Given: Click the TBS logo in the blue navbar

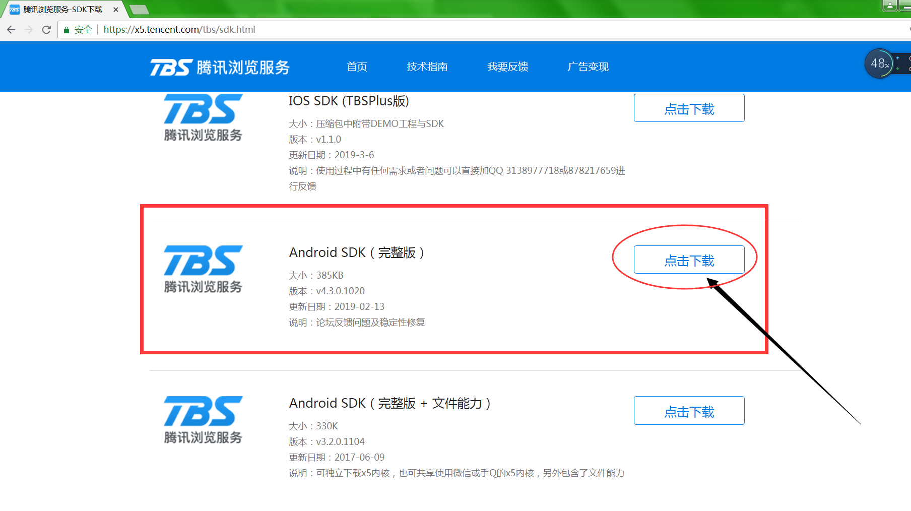Looking at the screenshot, I should (219, 67).
